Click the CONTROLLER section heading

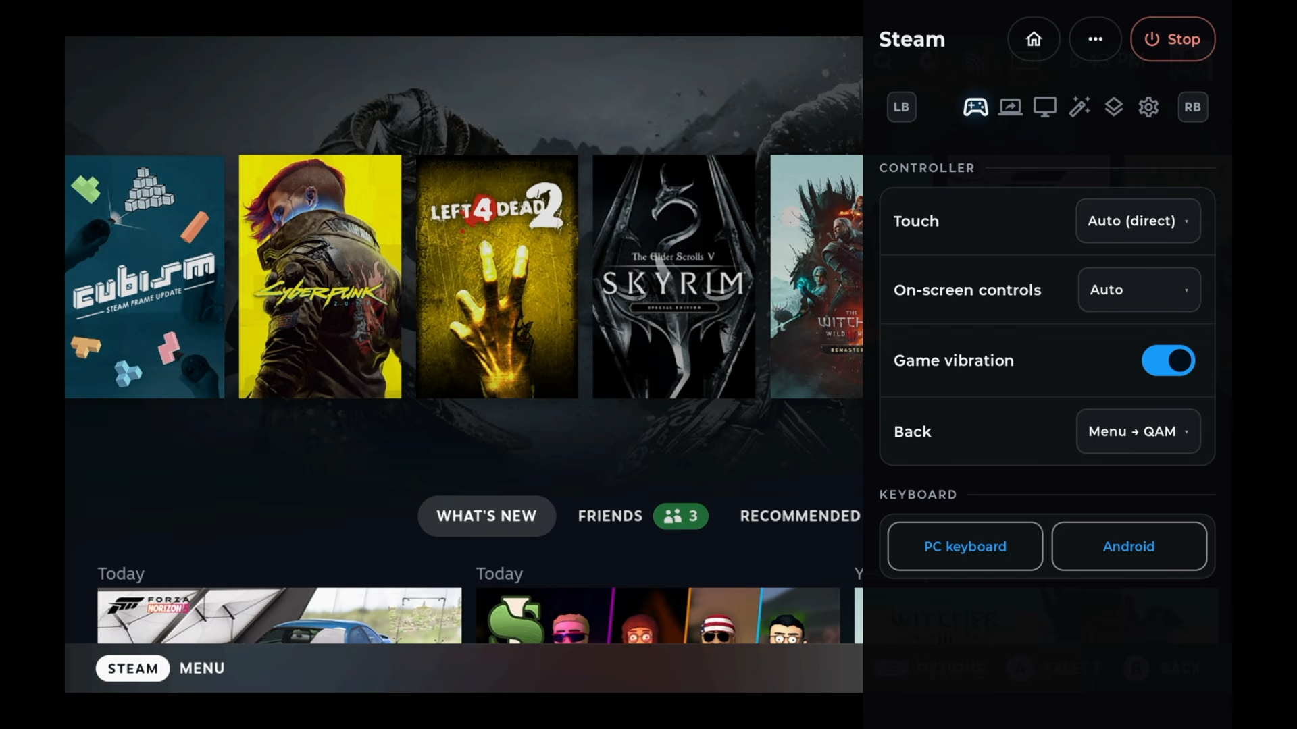click(x=927, y=168)
